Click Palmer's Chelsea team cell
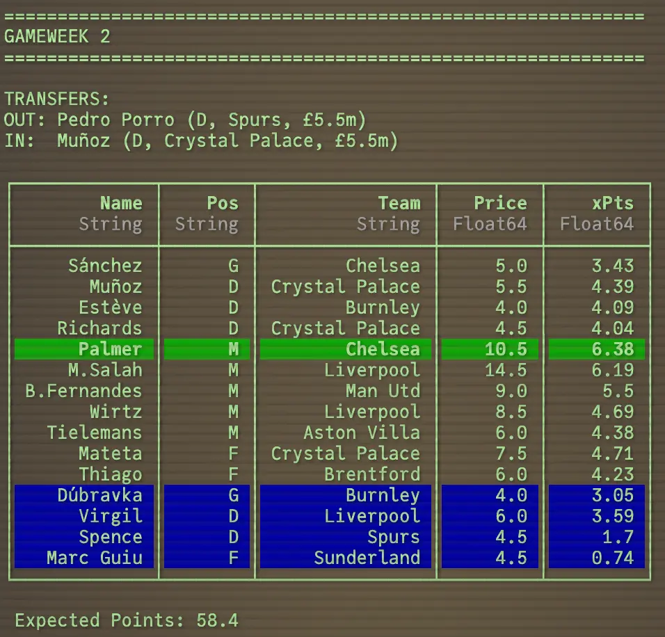The height and width of the screenshot is (637, 665). [346, 349]
